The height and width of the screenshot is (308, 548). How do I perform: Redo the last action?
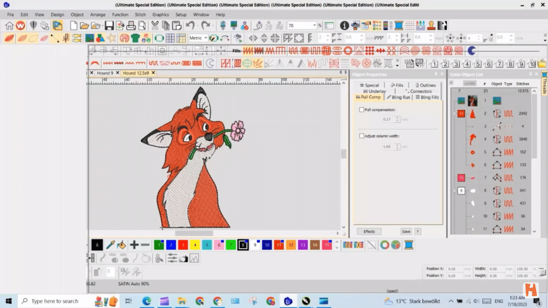pos(206,26)
